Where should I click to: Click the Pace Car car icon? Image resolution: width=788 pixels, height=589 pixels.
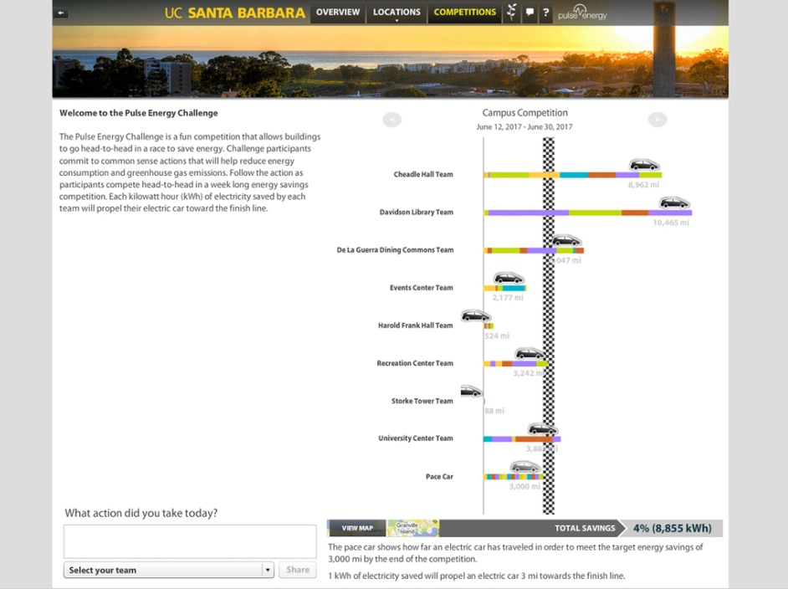coord(525,467)
